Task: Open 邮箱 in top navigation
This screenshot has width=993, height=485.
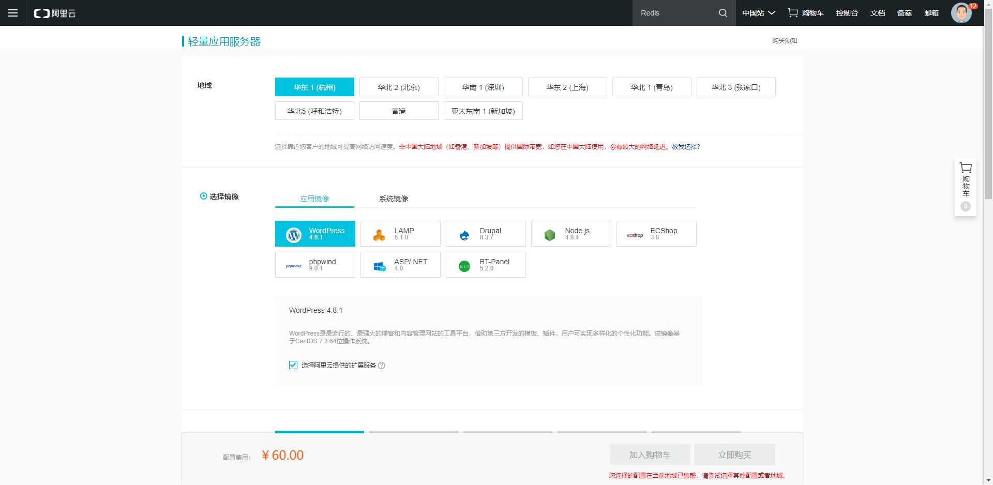Action: tap(931, 13)
